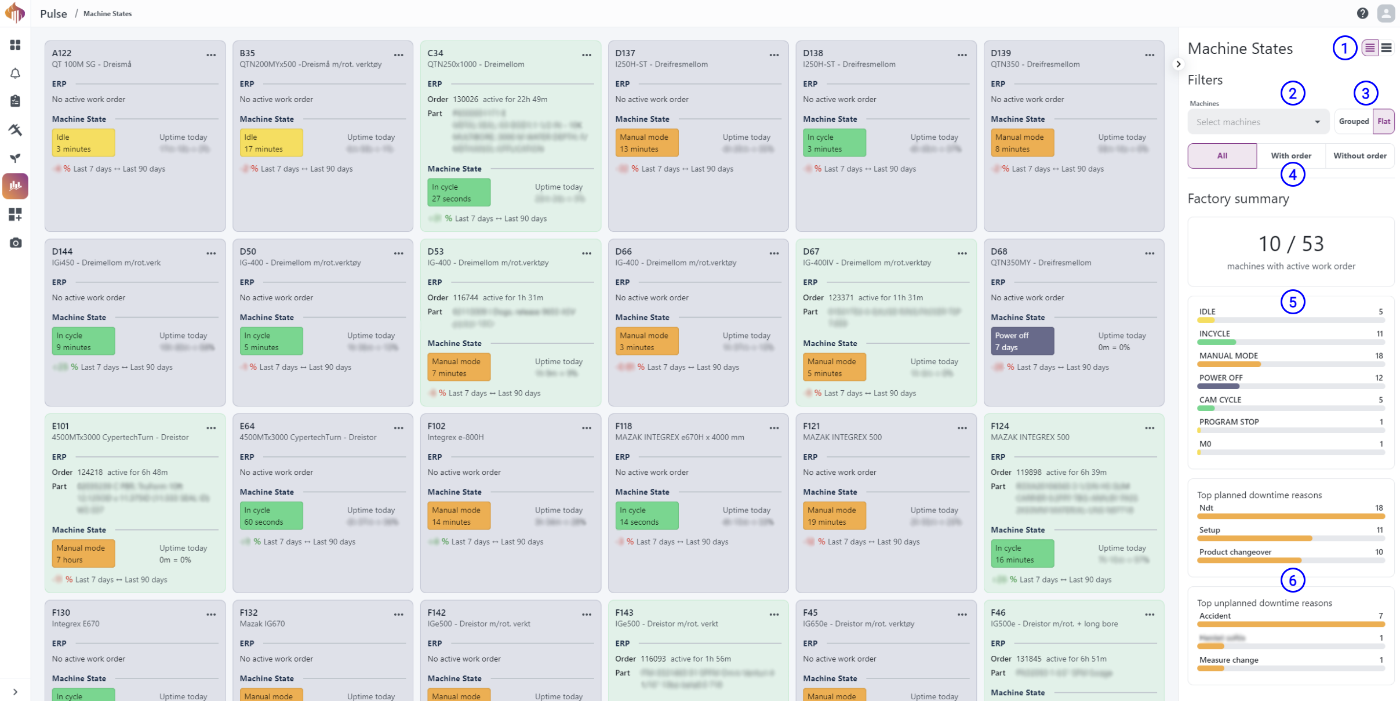Click the camera icon in left sidebar
This screenshot has height=701, width=1400.
click(x=16, y=242)
